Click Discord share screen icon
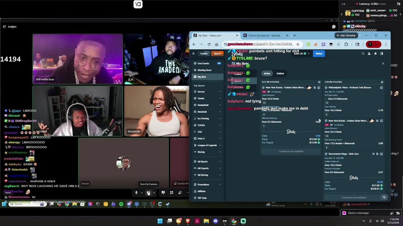403x226 pixels. pyautogui.click(x=163, y=193)
